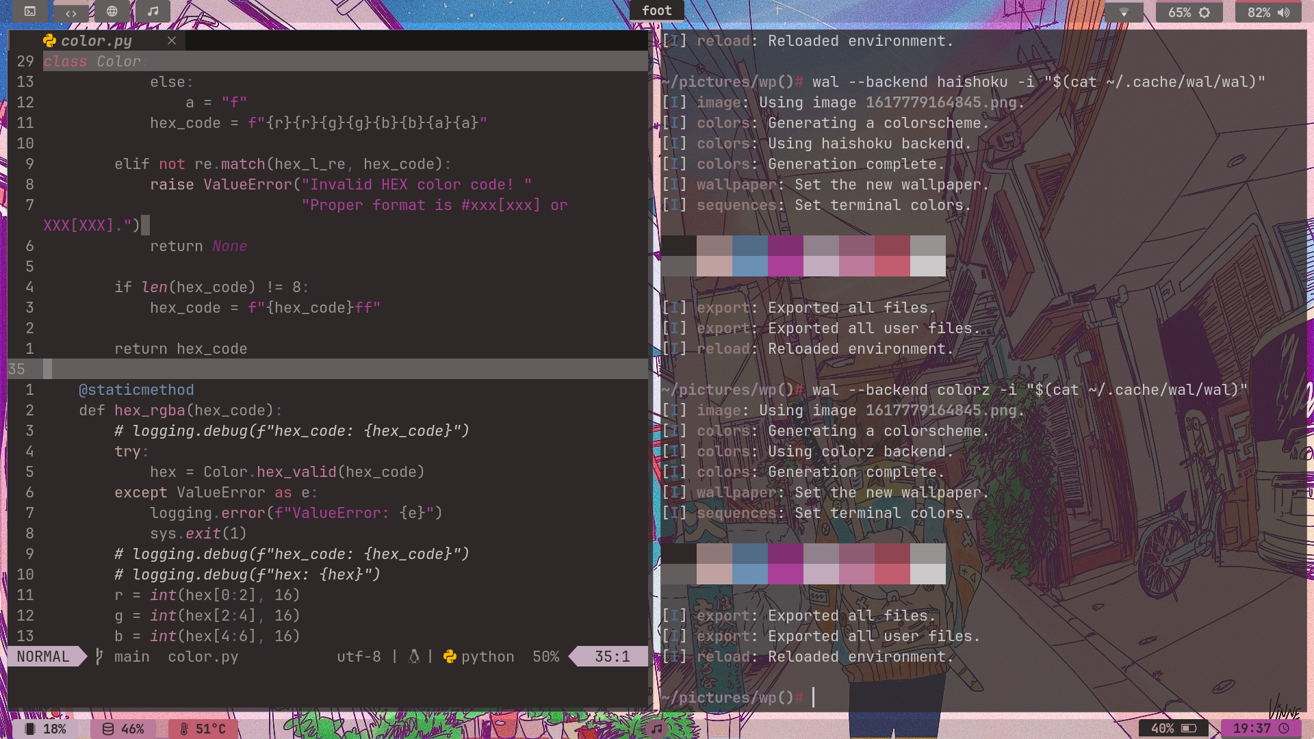
Task: Click the CPU usage 18% module
Action: click(x=45, y=729)
